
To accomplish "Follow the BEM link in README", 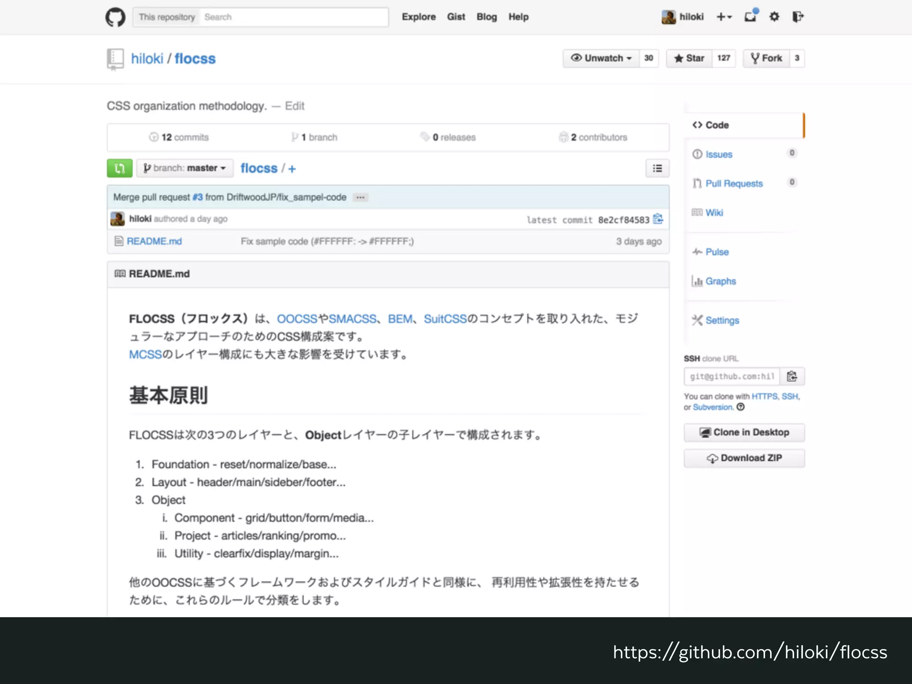I will pyautogui.click(x=400, y=319).
